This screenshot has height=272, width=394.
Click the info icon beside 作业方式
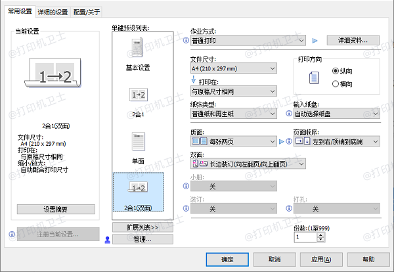tap(186, 40)
